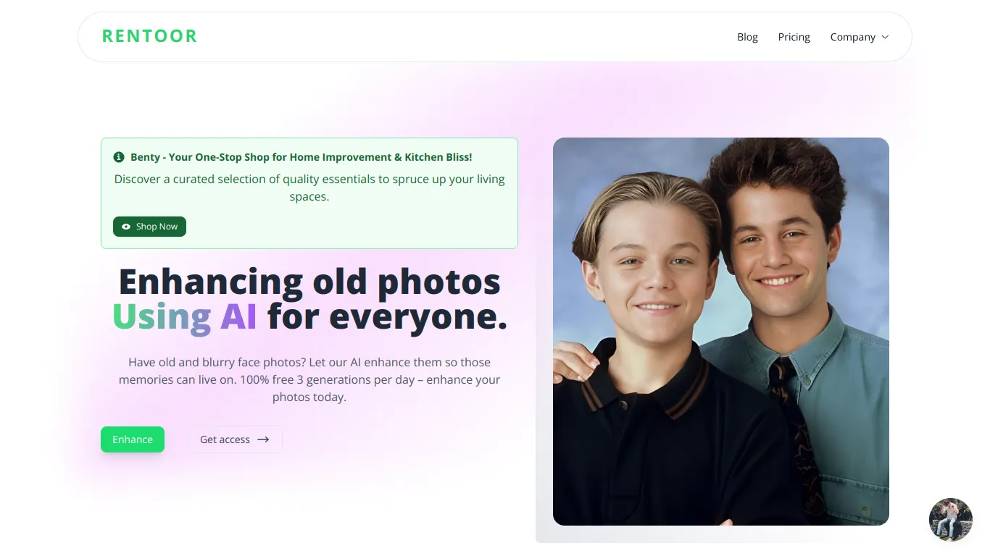Viewport: 990px width, 556px height.
Task: Click the Benty One-Stop Shop banner heading
Action: click(301, 157)
